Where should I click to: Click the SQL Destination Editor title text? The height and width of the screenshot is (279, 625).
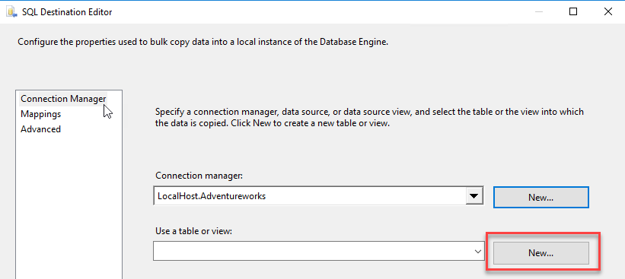coord(67,12)
